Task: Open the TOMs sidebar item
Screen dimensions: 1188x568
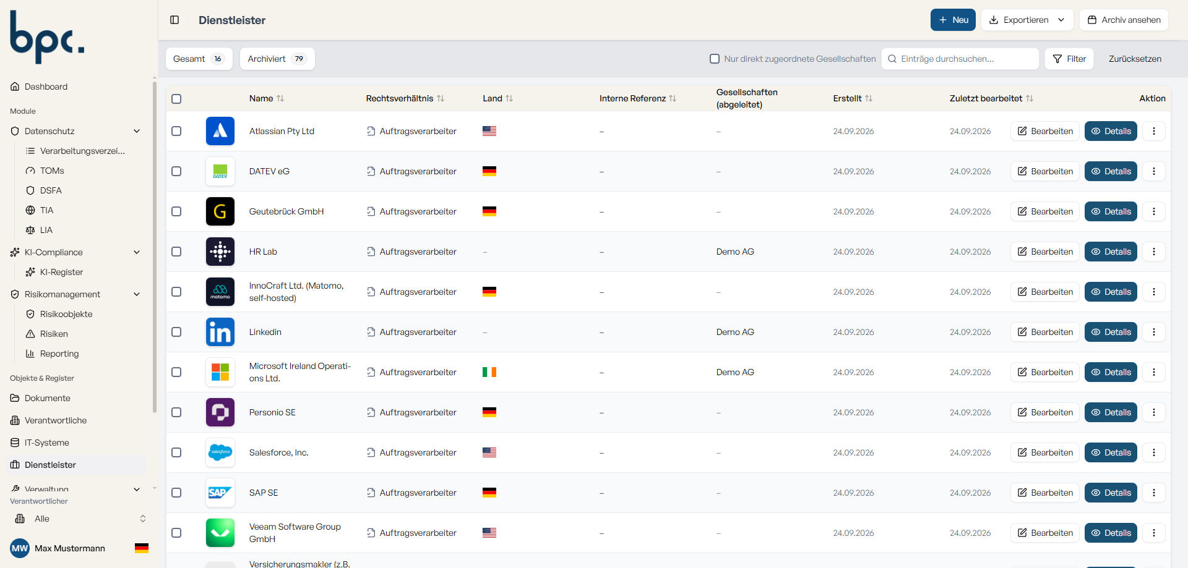Action: [52, 171]
